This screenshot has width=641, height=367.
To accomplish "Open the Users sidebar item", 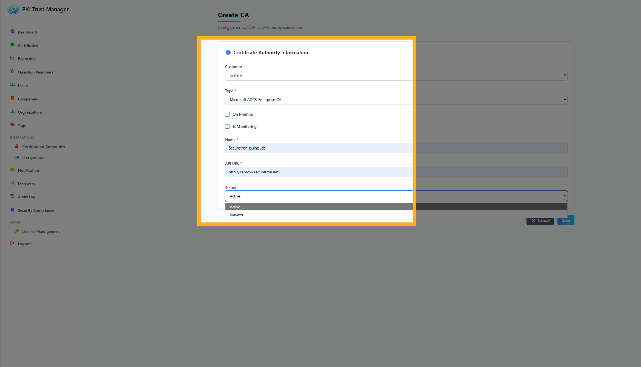I will pos(23,86).
